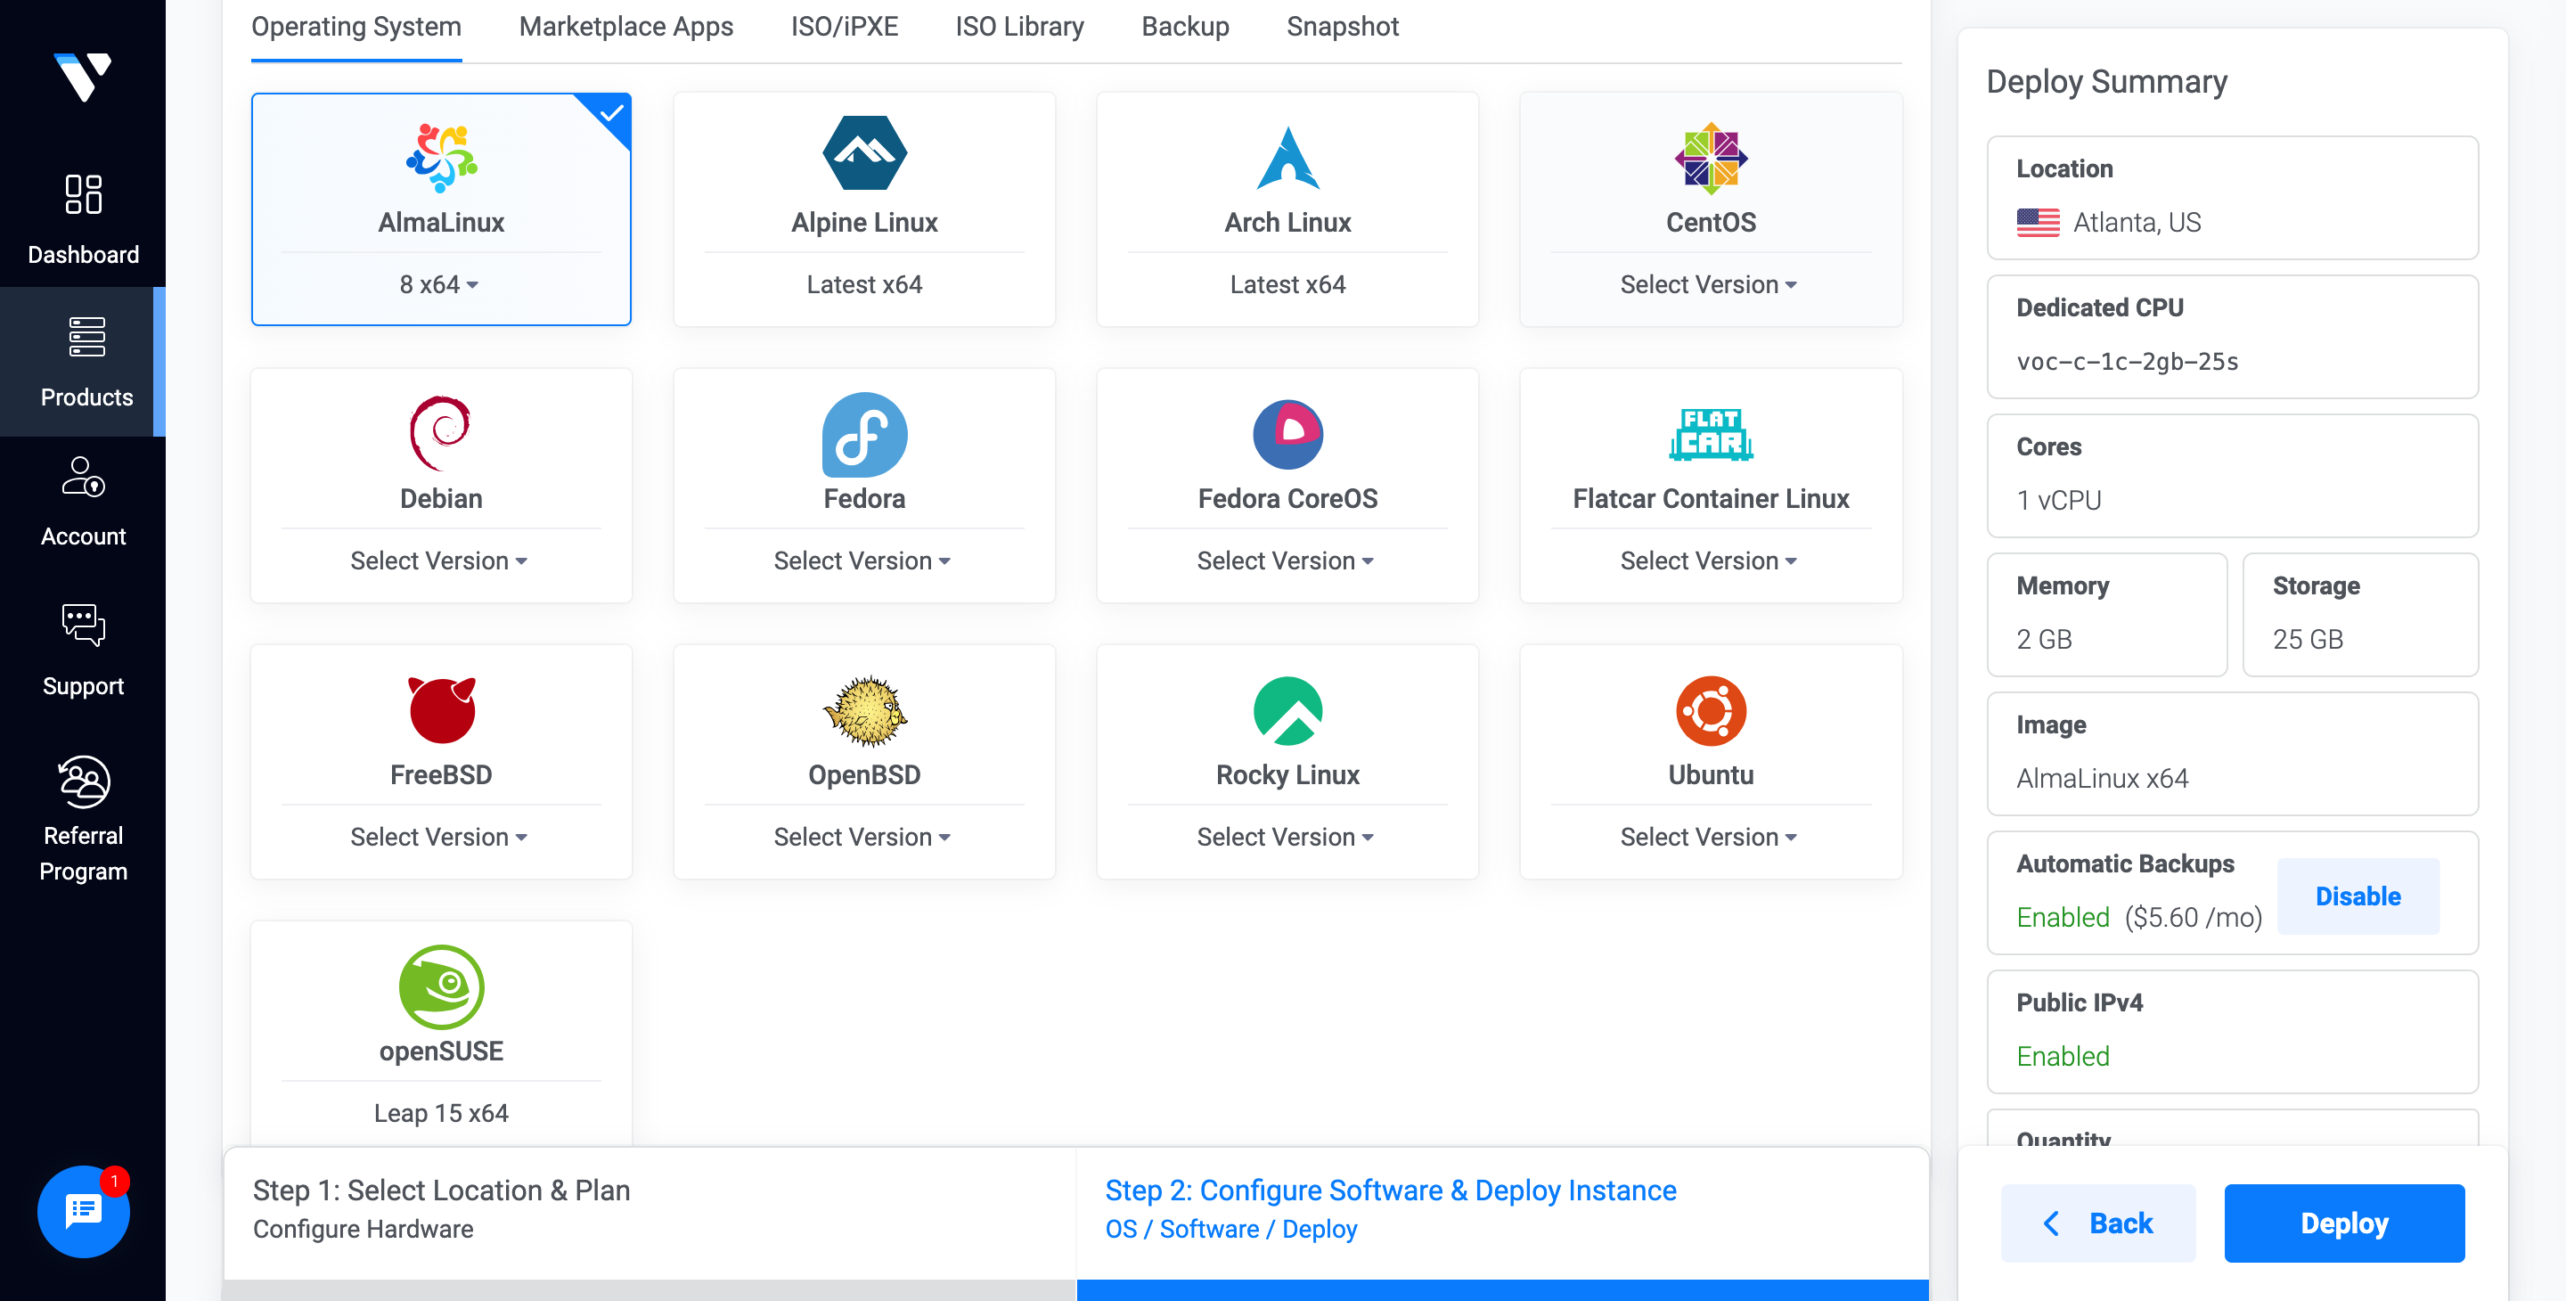The width and height of the screenshot is (2566, 1301).
Task: Switch to the ISO/iPXE tab
Action: click(844, 27)
